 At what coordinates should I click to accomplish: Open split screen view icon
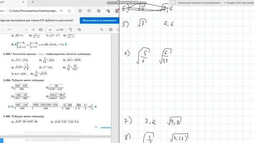[x=80, y=11]
